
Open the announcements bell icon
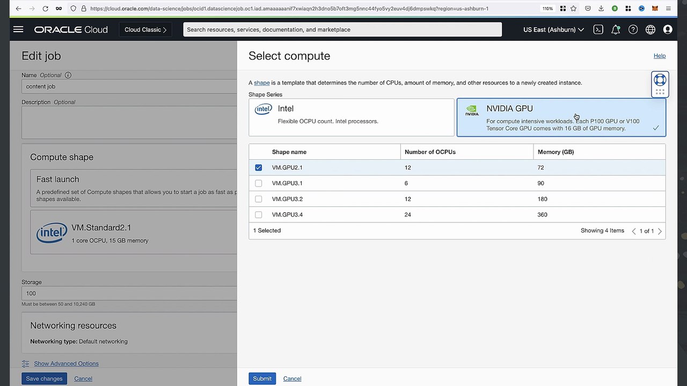point(616,29)
